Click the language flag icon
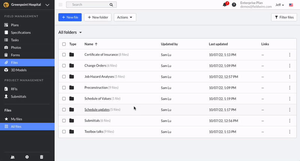 291,5
